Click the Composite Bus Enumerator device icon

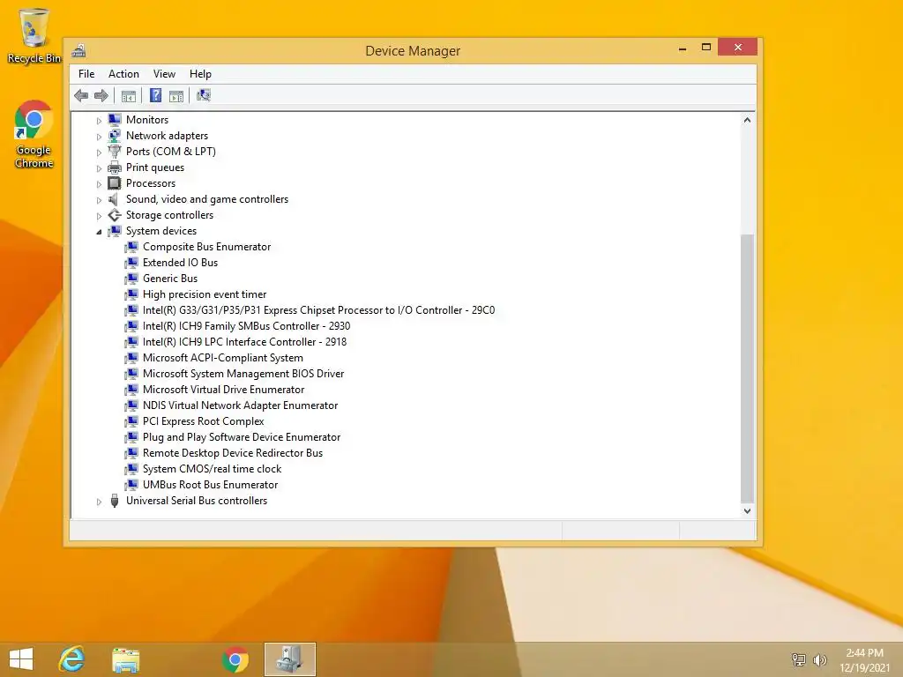[132, 247]
